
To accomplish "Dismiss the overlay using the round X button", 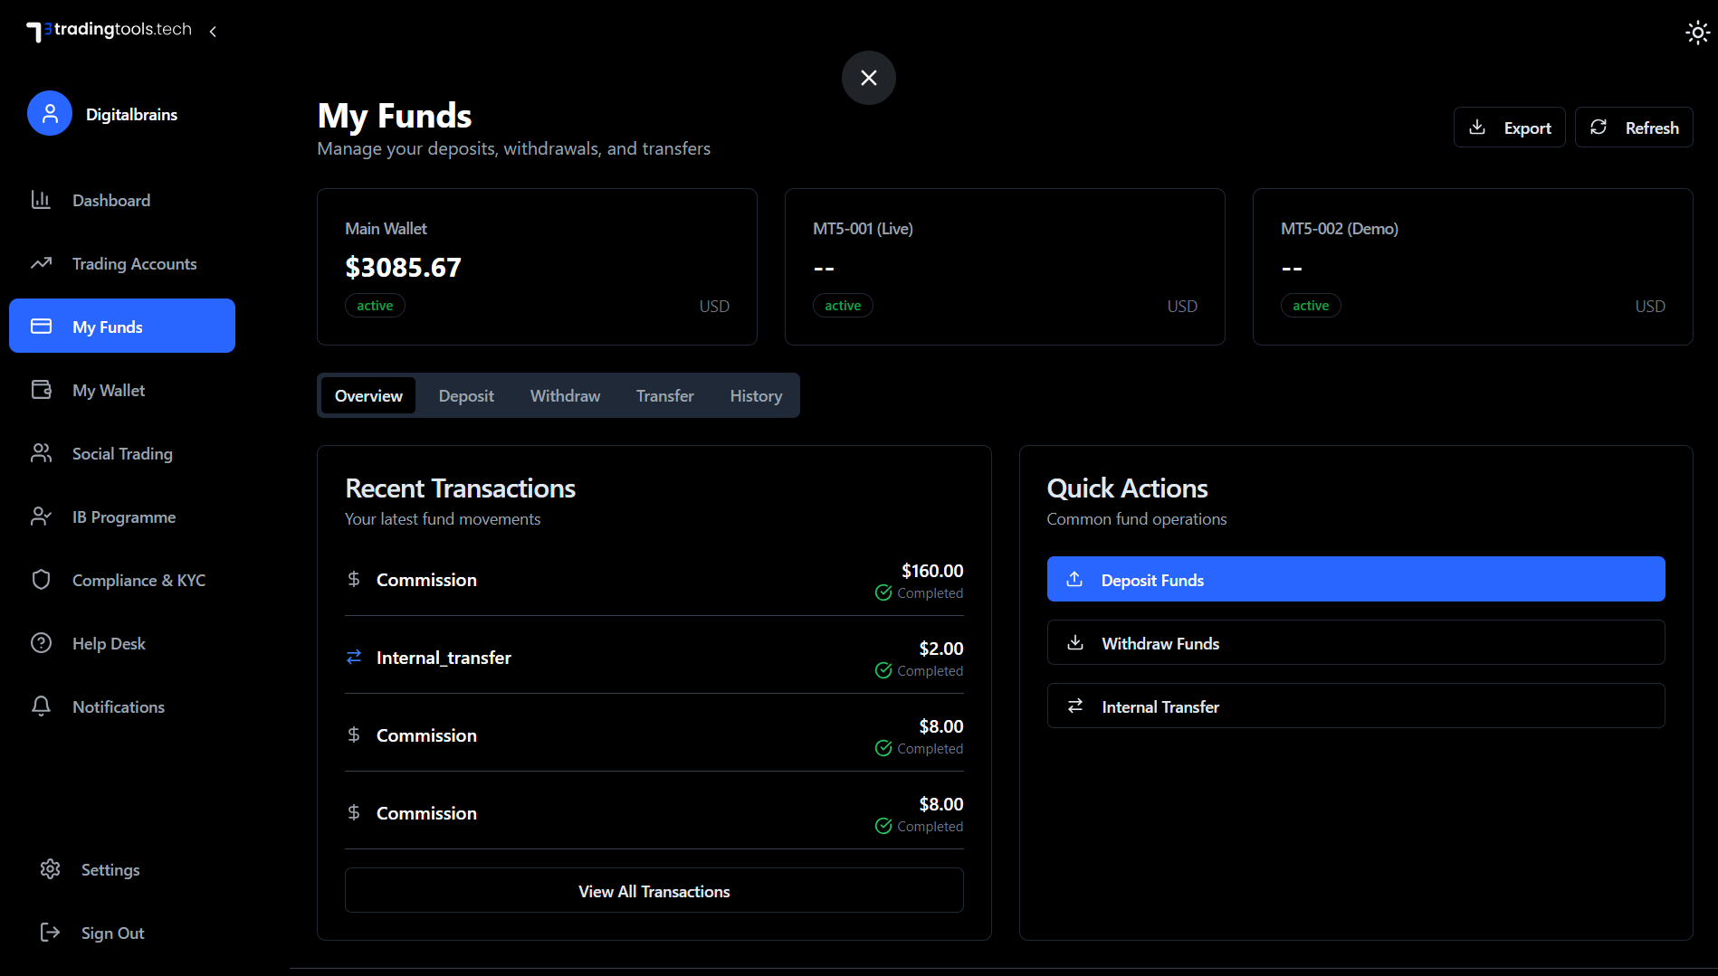I will (868, 78).
